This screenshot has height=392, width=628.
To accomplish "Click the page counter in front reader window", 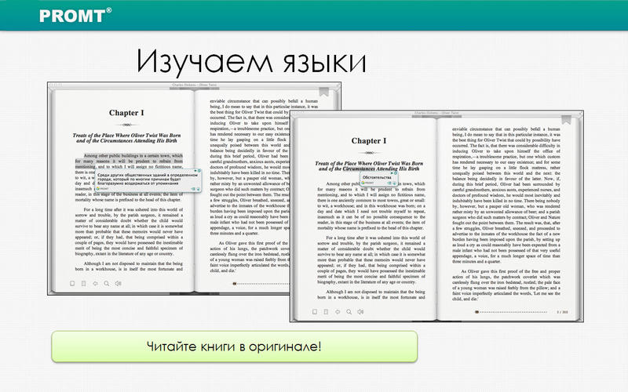I will coord(562,311).
